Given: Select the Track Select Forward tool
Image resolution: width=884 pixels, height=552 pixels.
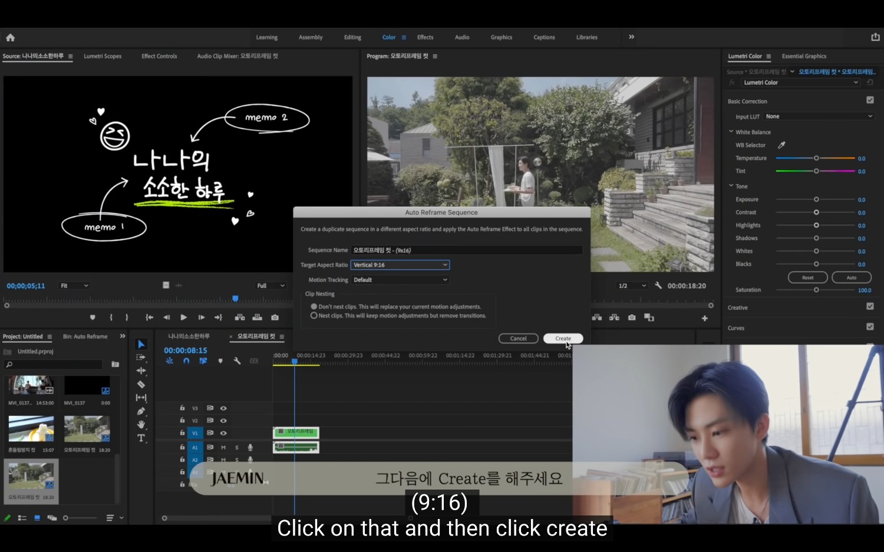Looking at the screenshot, I should (141, 358).
